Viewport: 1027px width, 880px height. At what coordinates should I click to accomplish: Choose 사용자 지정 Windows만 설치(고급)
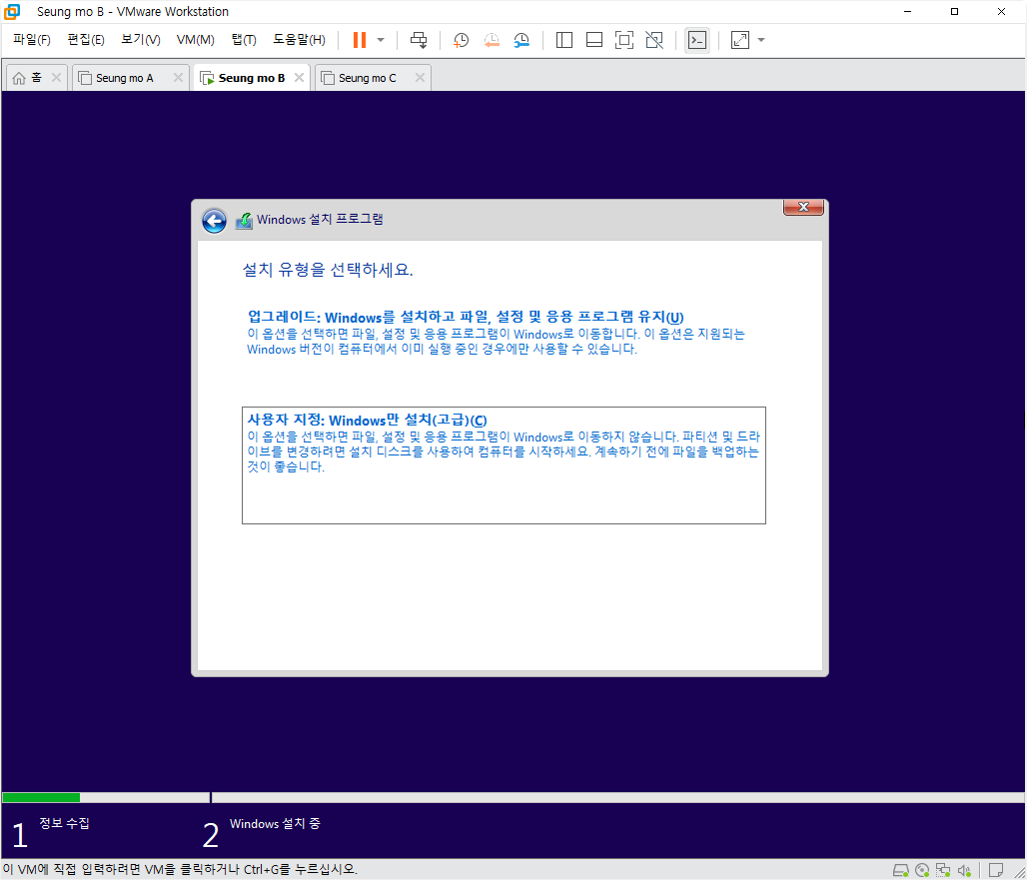tap(504, 465)
